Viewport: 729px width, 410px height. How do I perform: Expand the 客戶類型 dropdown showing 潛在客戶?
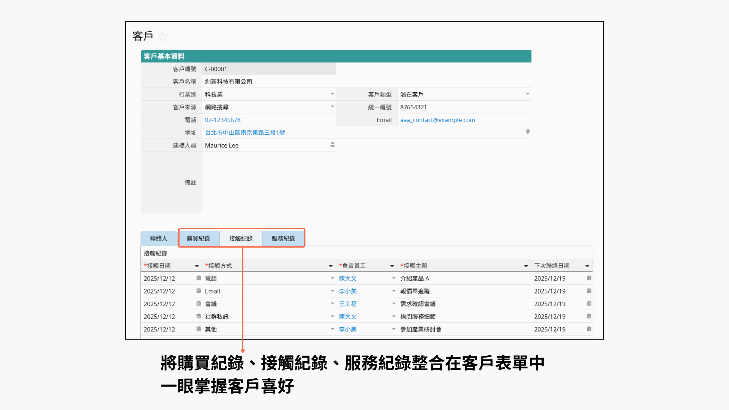pos(527,94)
